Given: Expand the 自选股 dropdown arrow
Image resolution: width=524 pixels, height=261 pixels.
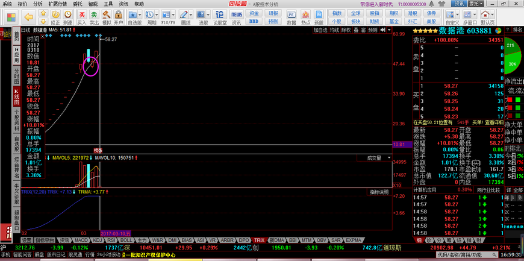Looking at the screenshot, I should pyautogui.click(x=140, y=14).
